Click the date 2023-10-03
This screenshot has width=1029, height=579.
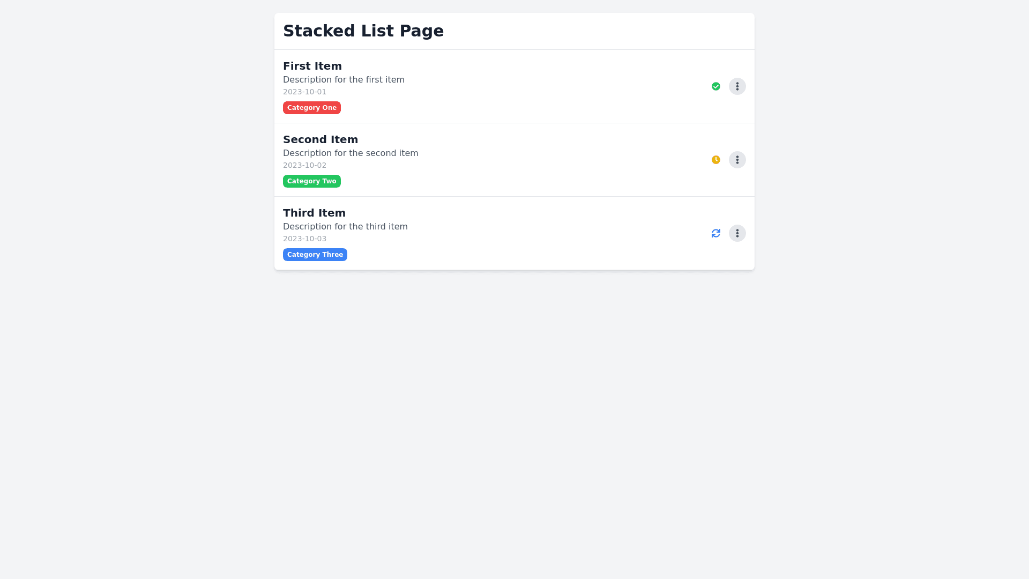pyautogui.click(x=304, y=239)
